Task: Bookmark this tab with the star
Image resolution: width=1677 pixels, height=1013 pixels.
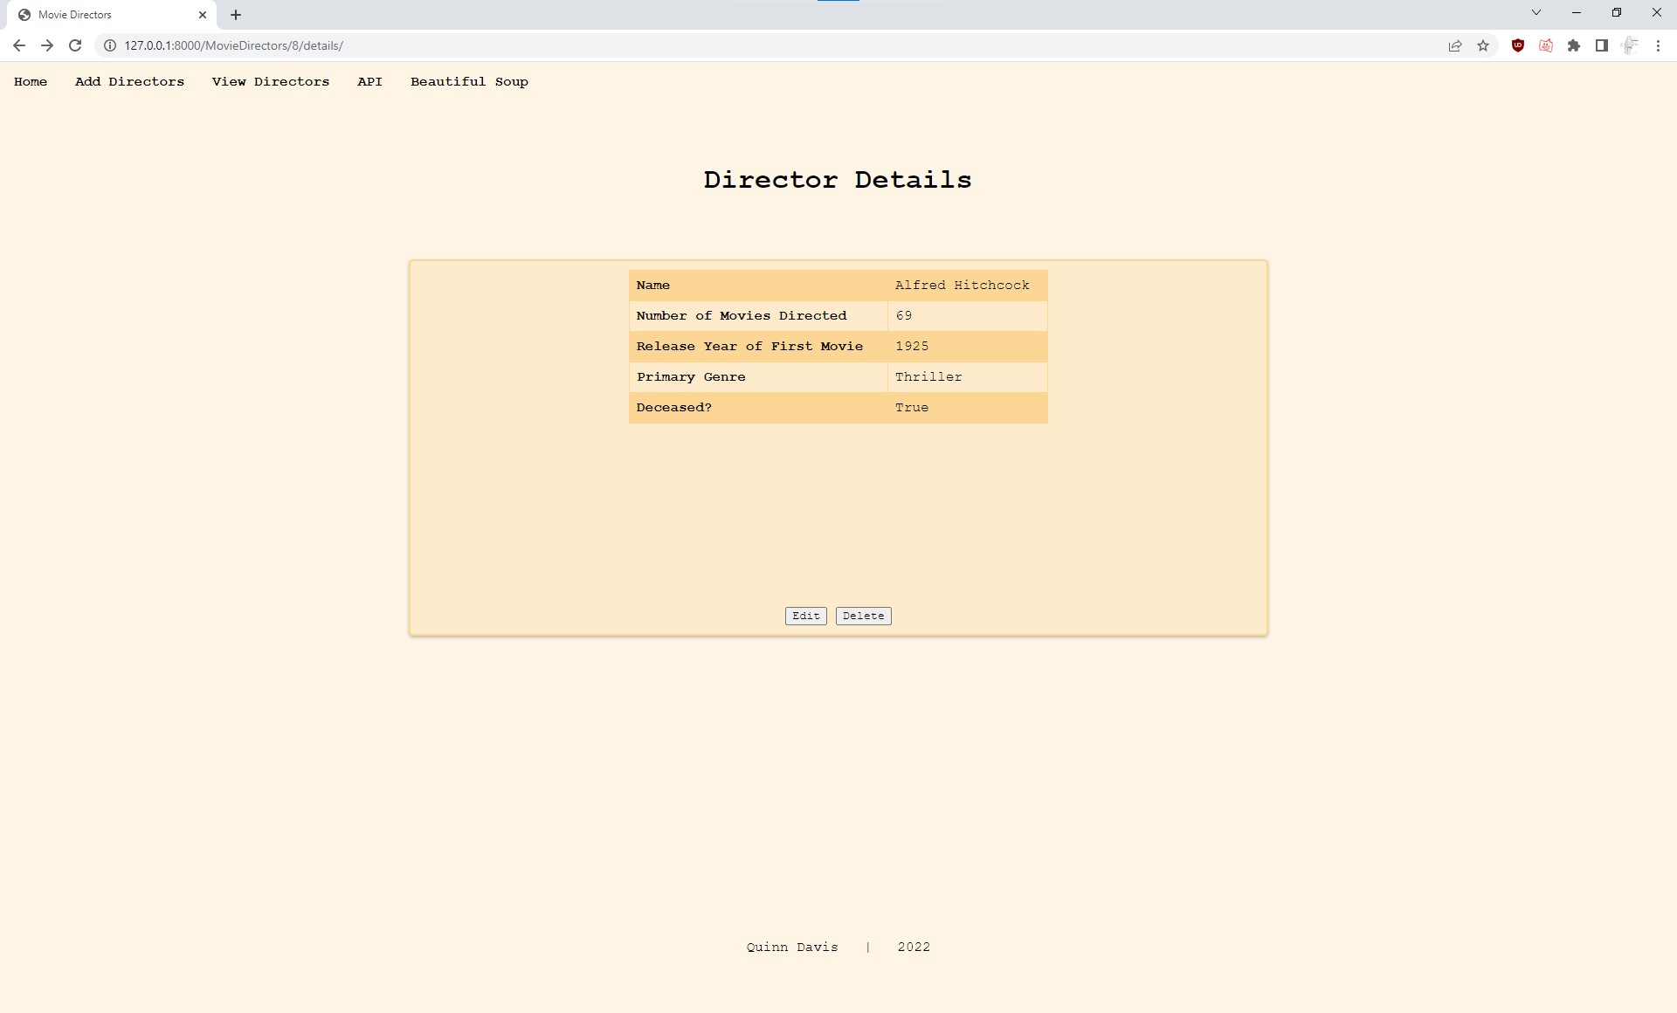Action: tap(1483, 45)
